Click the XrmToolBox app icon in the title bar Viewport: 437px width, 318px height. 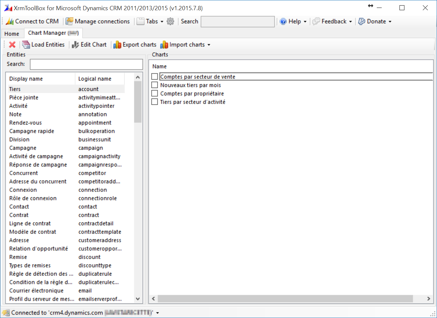pyautogui.click(x=8, y=8)
